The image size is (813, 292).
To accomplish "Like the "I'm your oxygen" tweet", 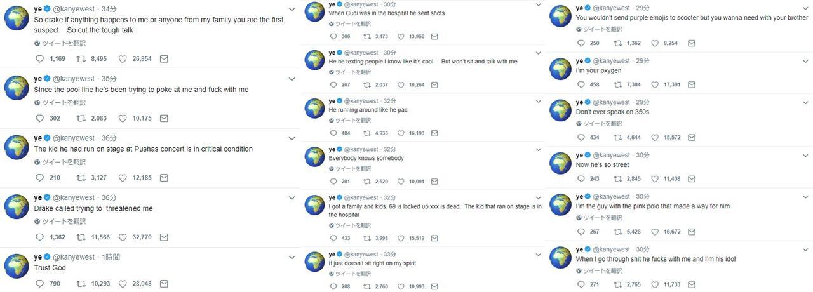I will 655,84.
